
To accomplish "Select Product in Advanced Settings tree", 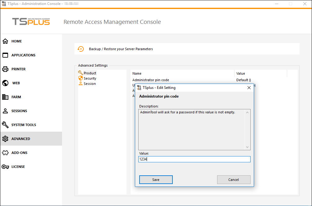I will [x=90, y=73].
